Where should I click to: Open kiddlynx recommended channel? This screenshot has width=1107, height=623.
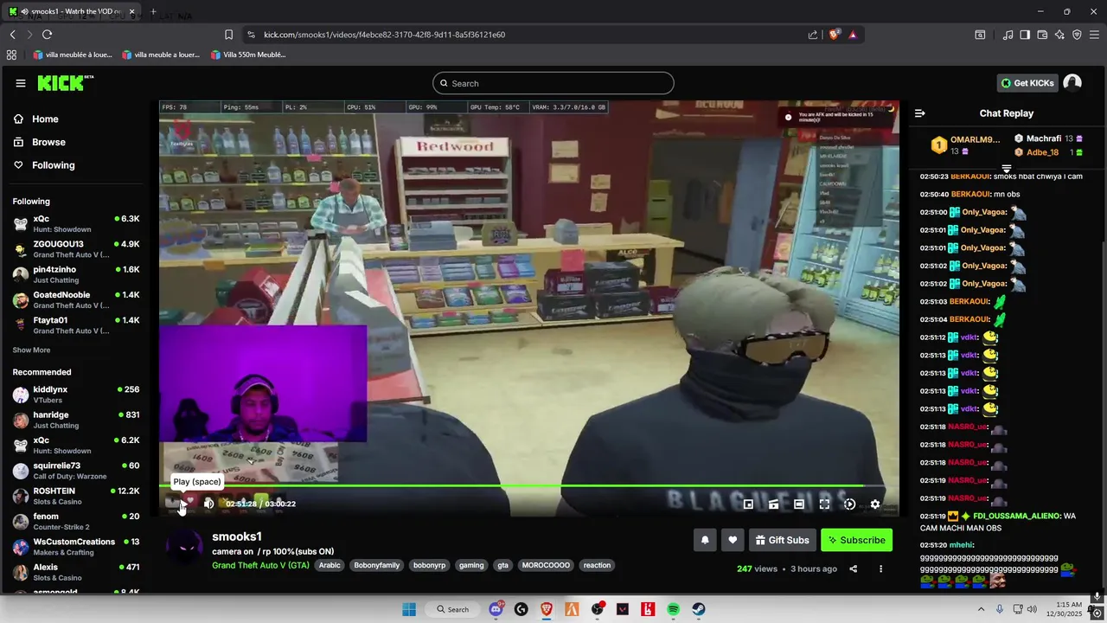point(76,395)
